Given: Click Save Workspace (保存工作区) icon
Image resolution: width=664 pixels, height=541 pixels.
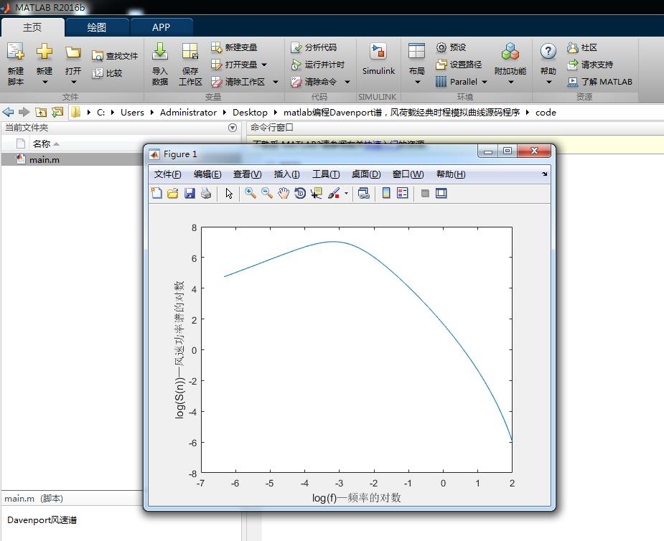Looking at the screenshot, I should [x=190, y=52].
